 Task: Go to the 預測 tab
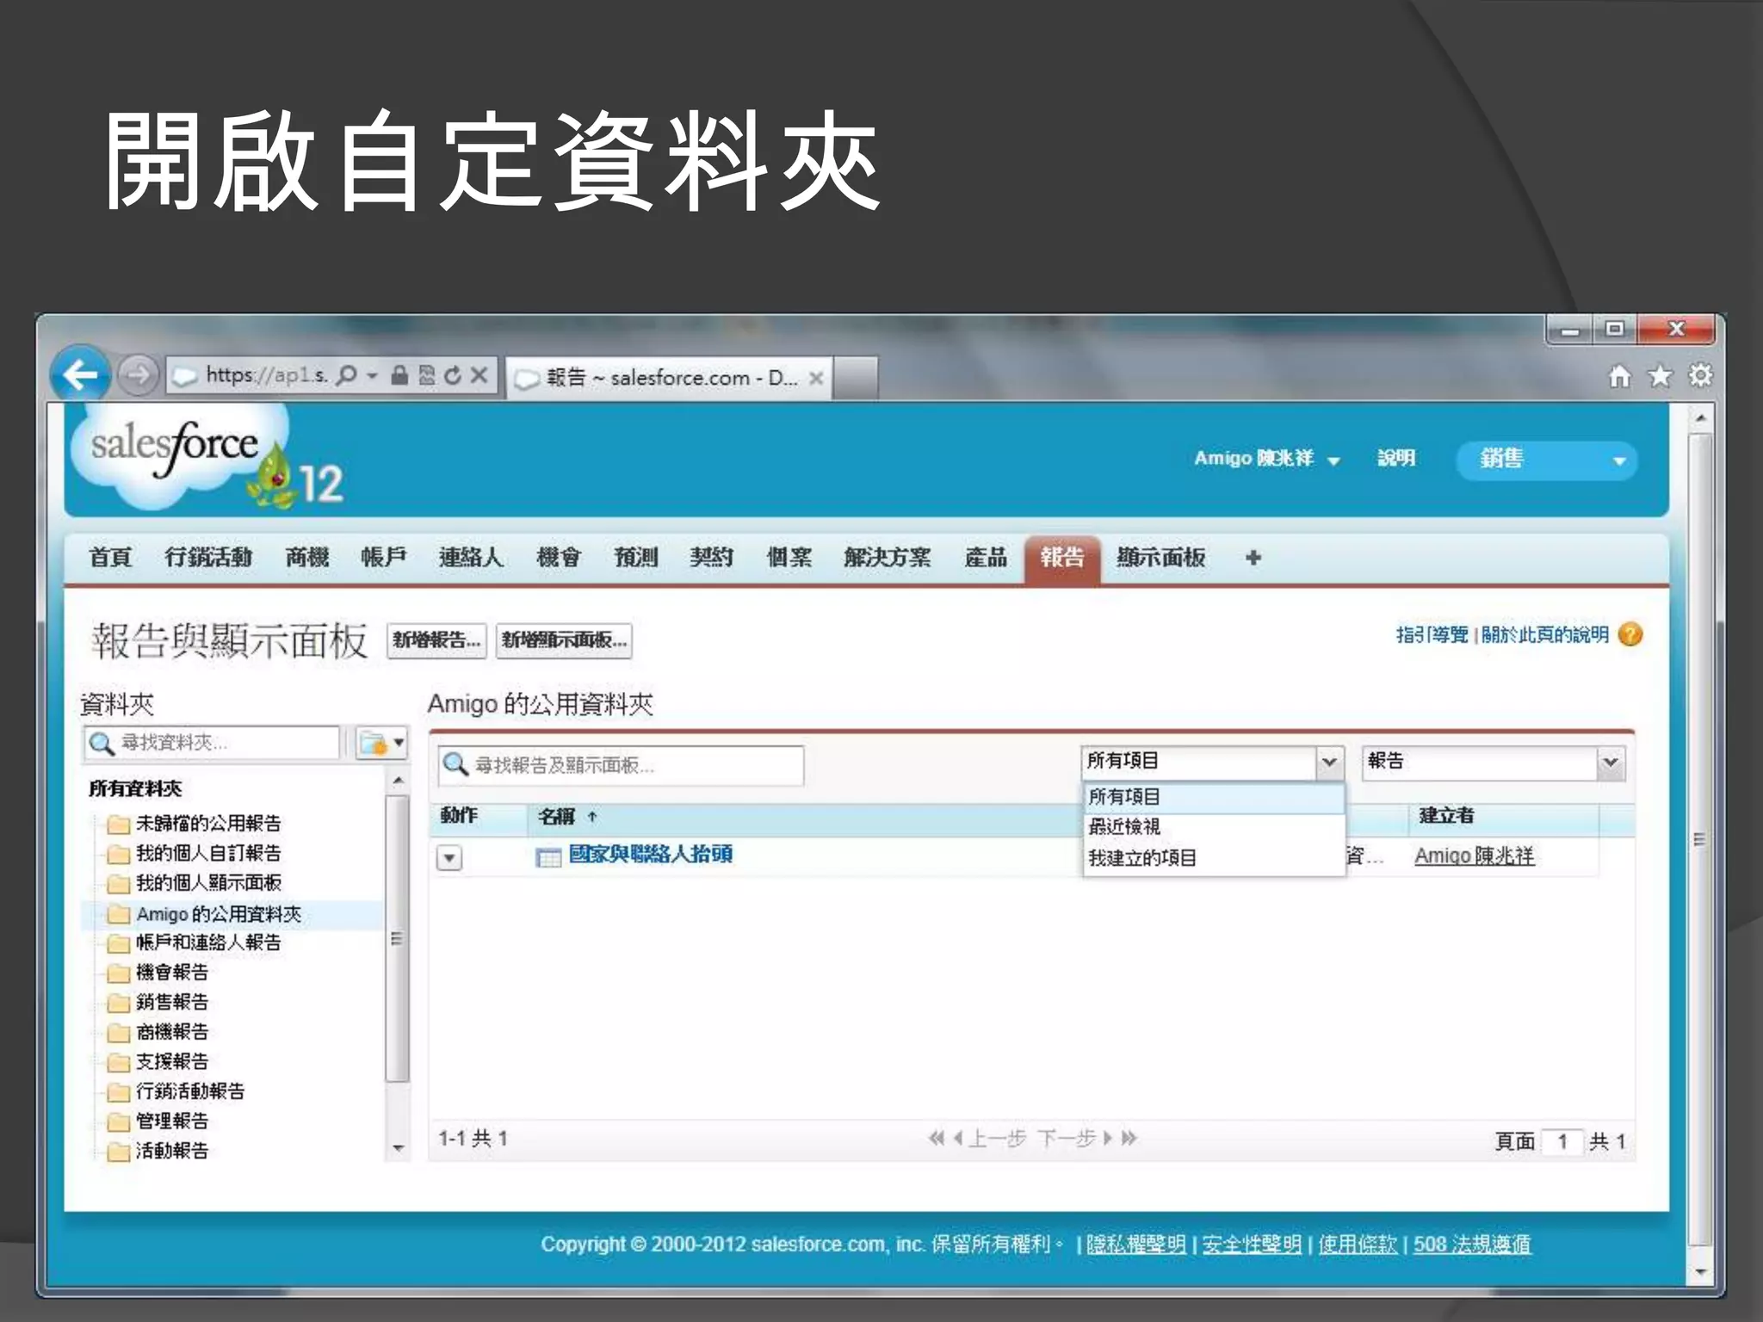(x=635, y=558)
